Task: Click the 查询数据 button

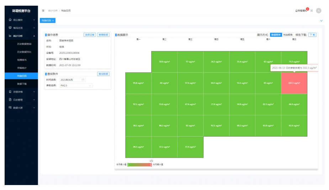Action: pyautogui.click(x=103, y=74)
